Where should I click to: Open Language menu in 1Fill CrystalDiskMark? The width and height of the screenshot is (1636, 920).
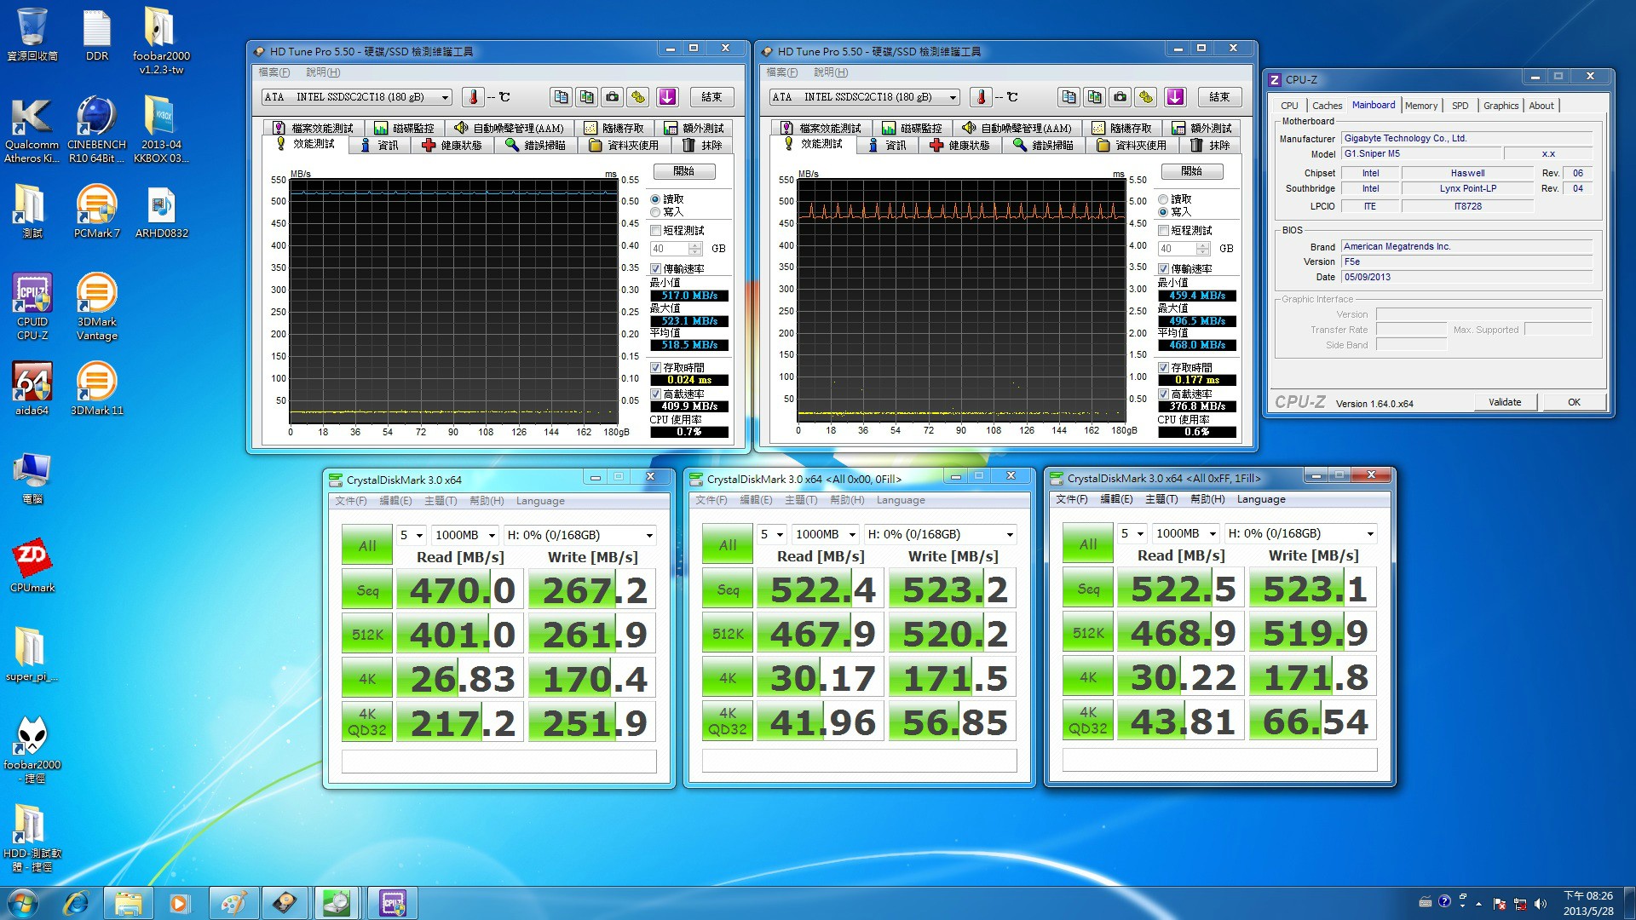pos(1261,500)
